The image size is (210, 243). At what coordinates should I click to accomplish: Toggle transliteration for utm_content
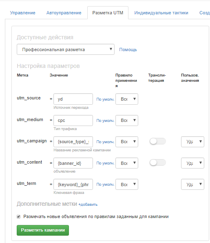158,162
